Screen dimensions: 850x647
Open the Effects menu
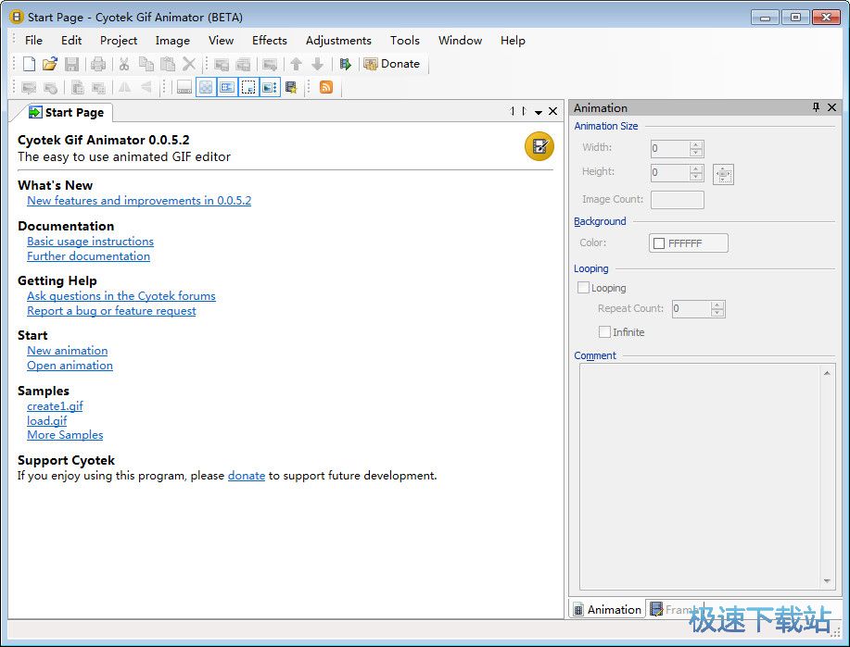click(269, 40)
